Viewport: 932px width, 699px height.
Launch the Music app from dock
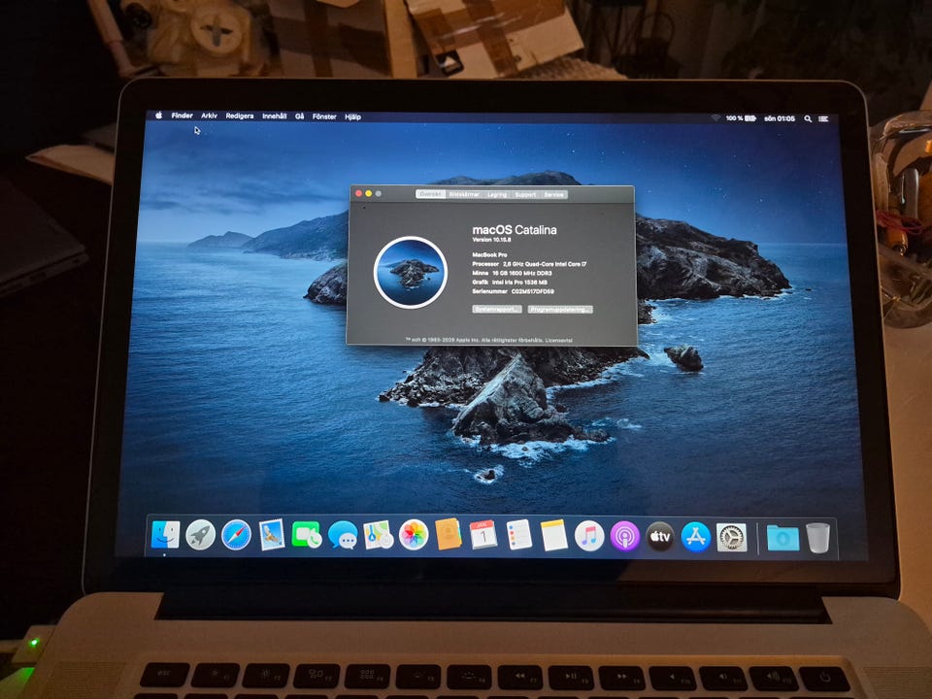click(x=588, y=535)
